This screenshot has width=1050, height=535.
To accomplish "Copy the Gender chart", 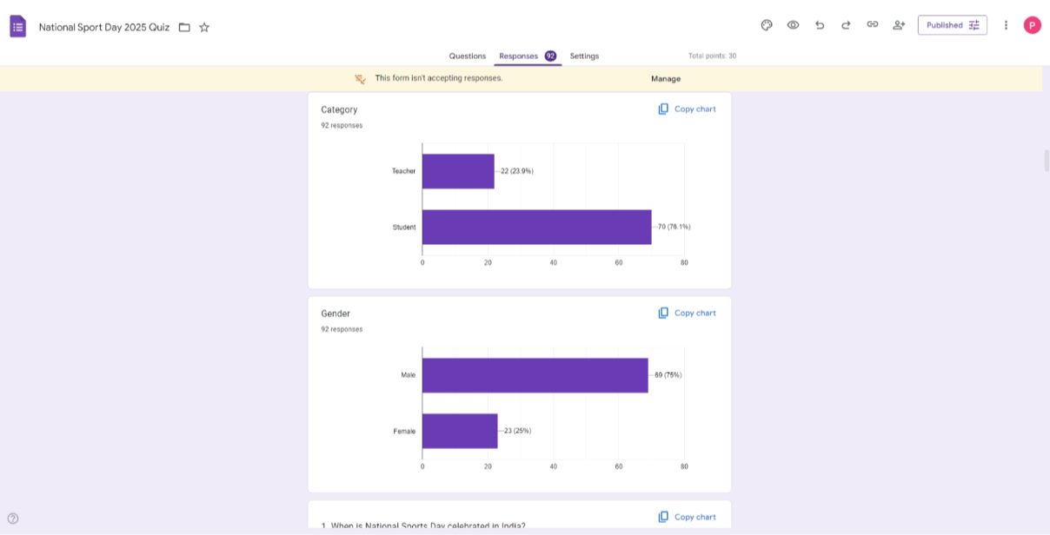I will coord(687,313).
